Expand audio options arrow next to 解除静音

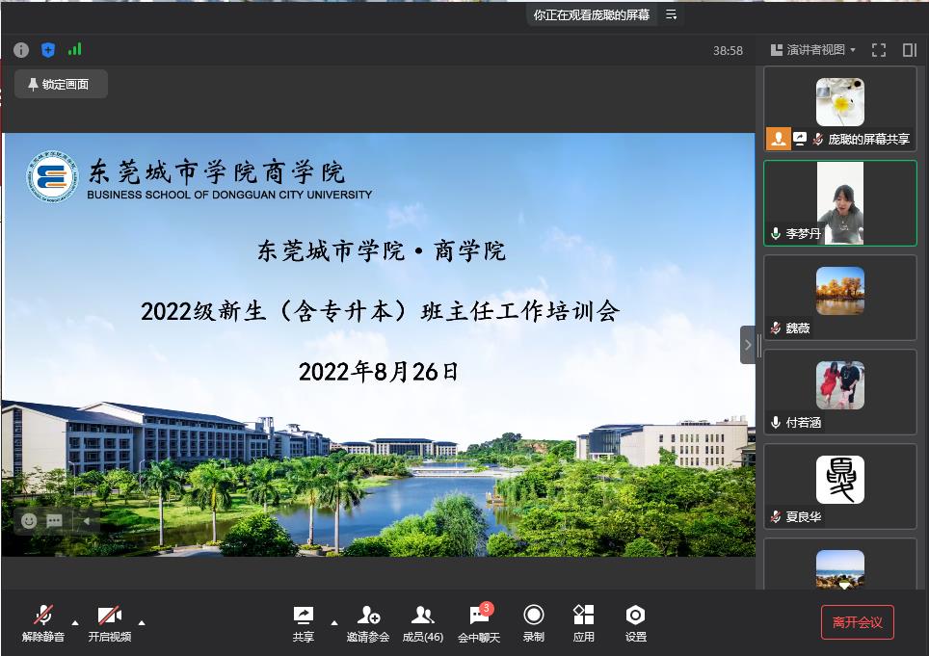[75, 623]
